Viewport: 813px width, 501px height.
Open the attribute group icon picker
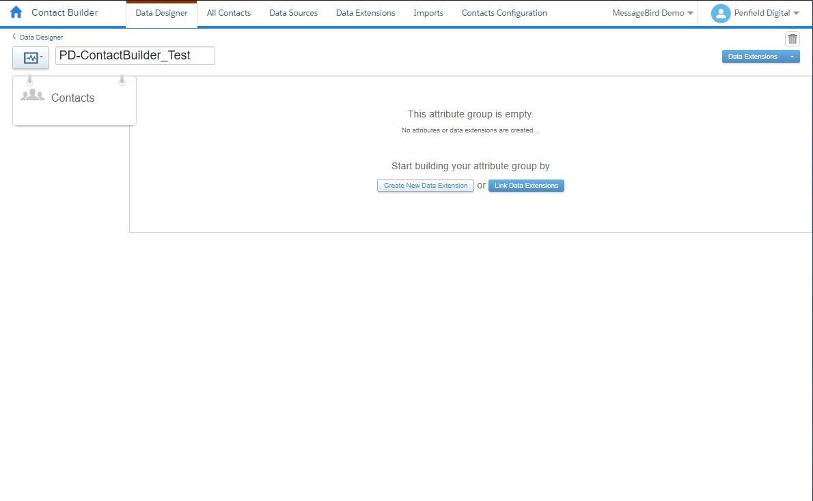click(x=31, y=58)
